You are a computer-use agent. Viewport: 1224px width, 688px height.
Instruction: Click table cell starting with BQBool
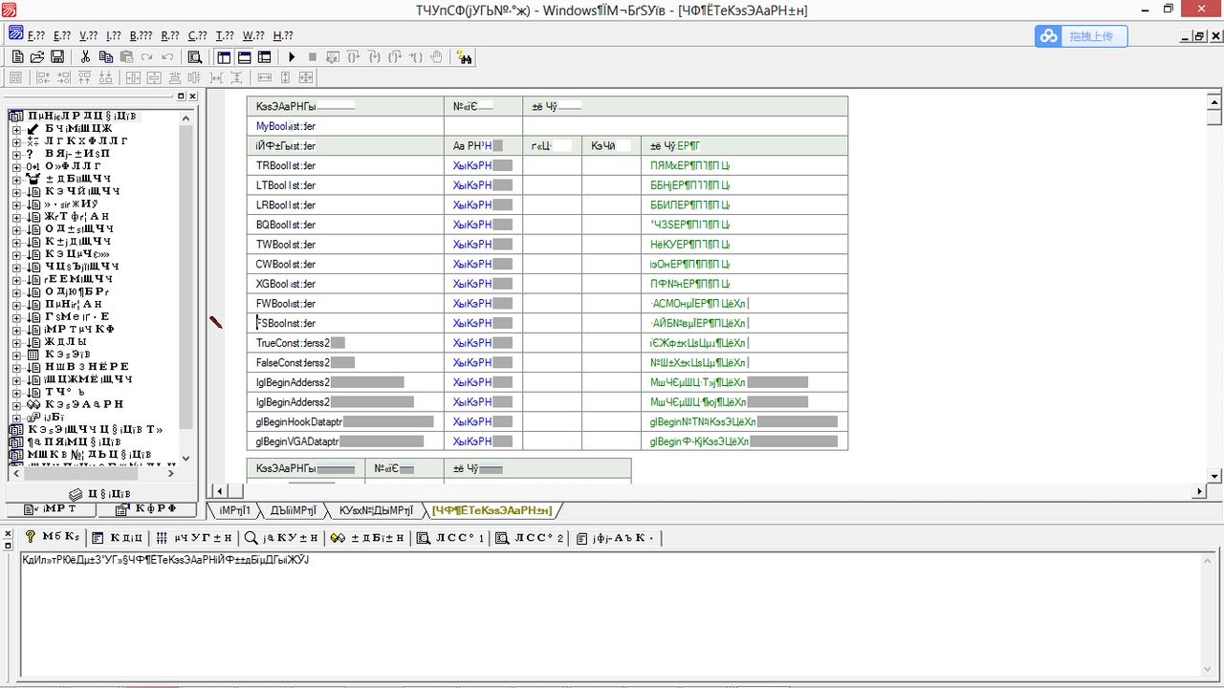(x=345, y=225)
